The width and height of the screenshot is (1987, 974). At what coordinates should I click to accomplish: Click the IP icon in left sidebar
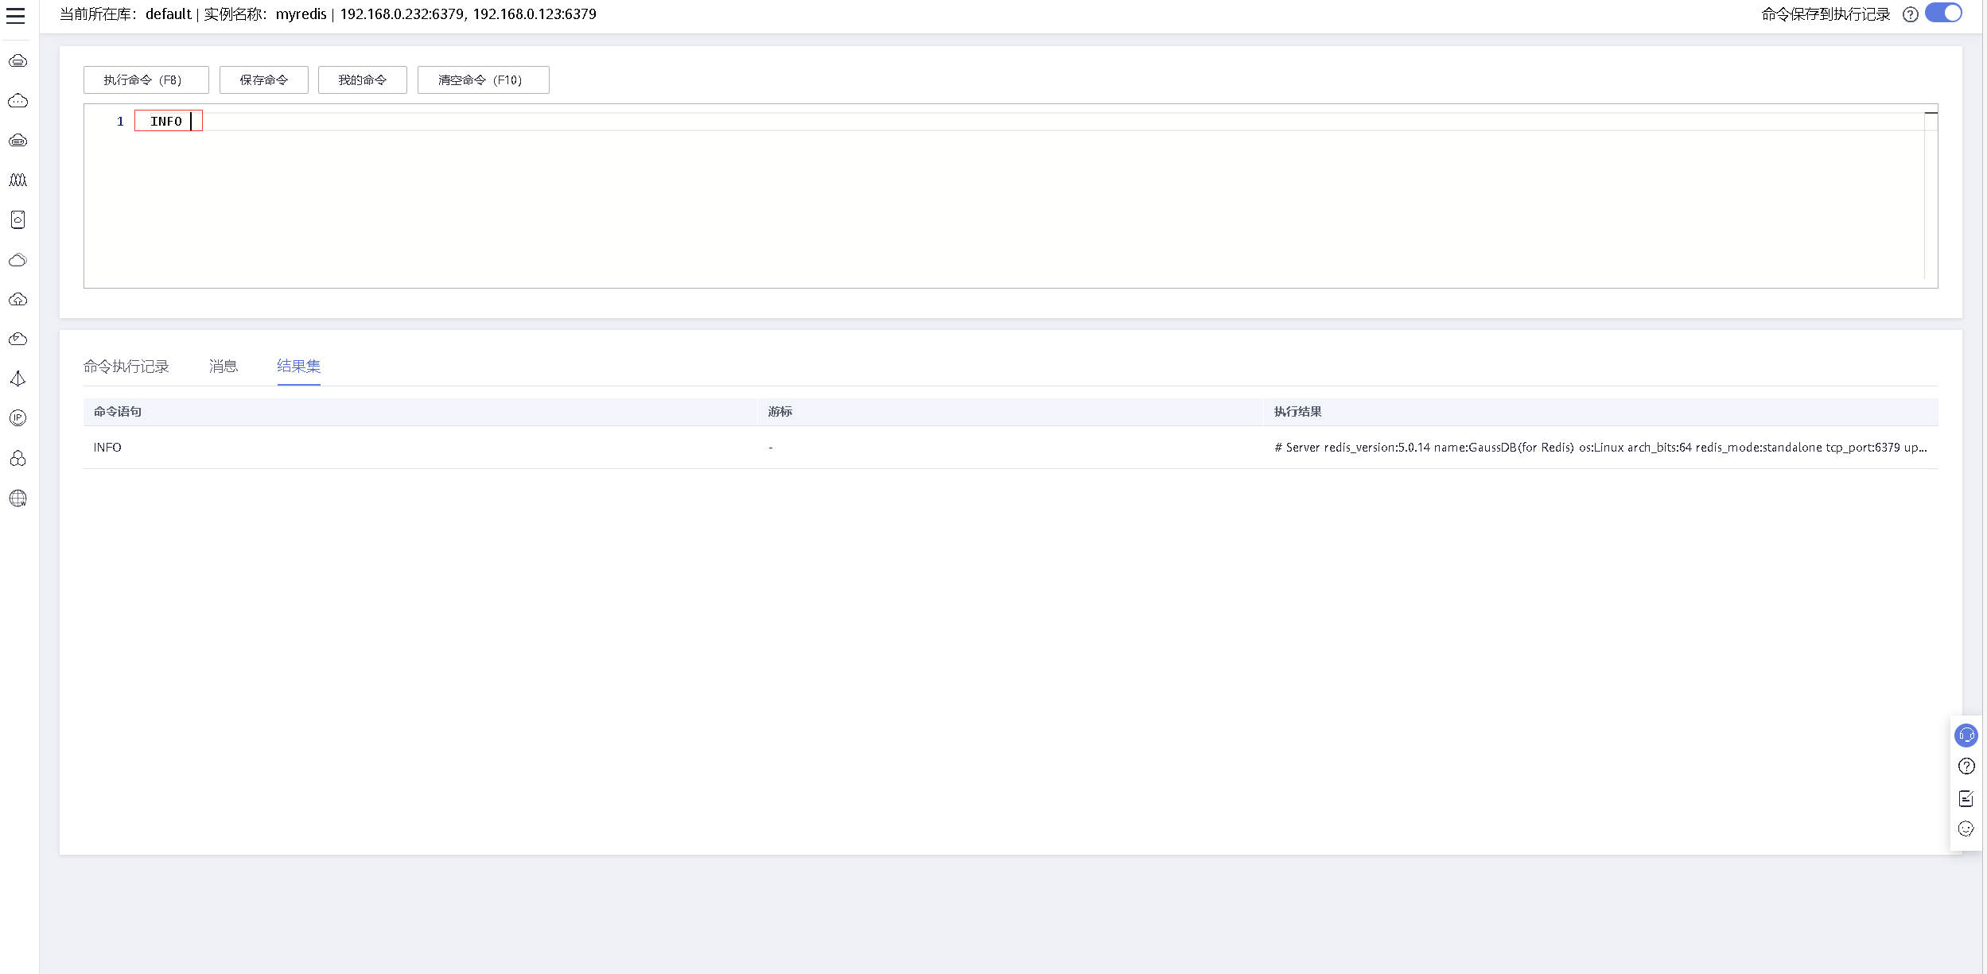pyautogui.click(x=17, y=418)
